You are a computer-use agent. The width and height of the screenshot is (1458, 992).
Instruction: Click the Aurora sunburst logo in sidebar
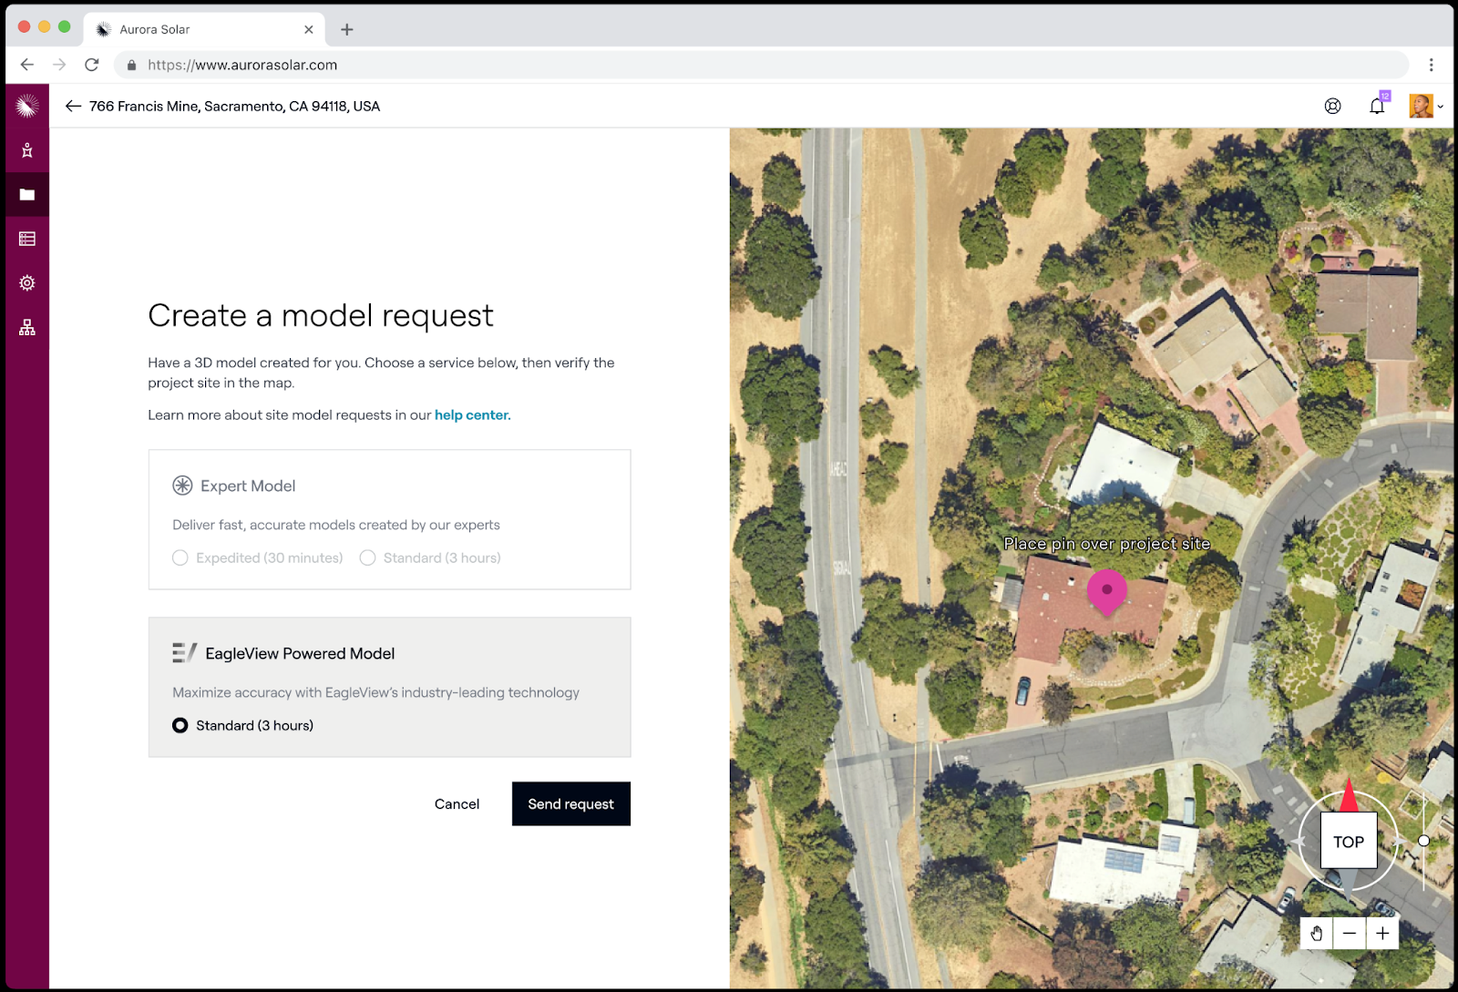tap(27, 107)
